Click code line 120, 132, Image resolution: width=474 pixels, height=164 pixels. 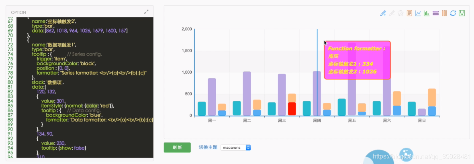click(46, 92)
